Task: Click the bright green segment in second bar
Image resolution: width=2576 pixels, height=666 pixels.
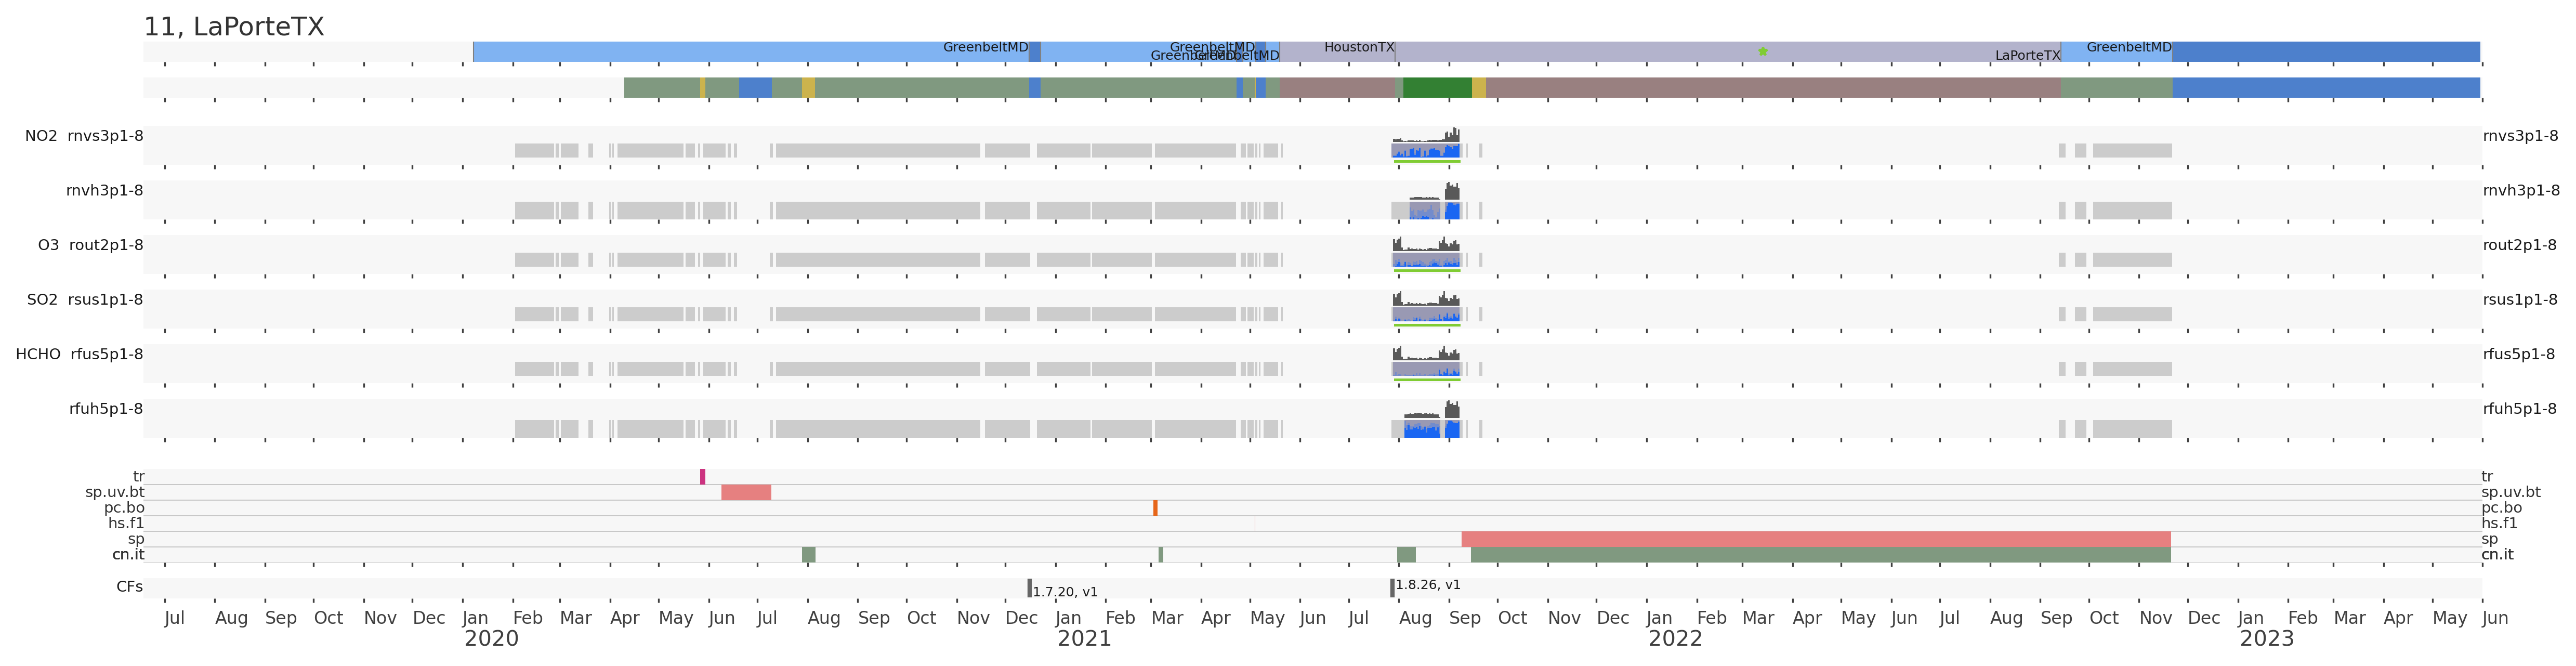Action: click(x=1437, y=88)
